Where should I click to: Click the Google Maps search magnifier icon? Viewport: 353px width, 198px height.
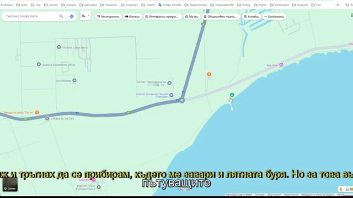61,16
